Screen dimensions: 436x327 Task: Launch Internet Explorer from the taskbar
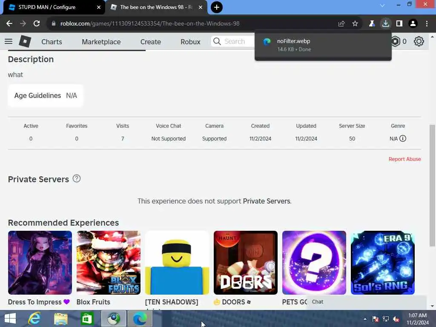coord(34,318)
